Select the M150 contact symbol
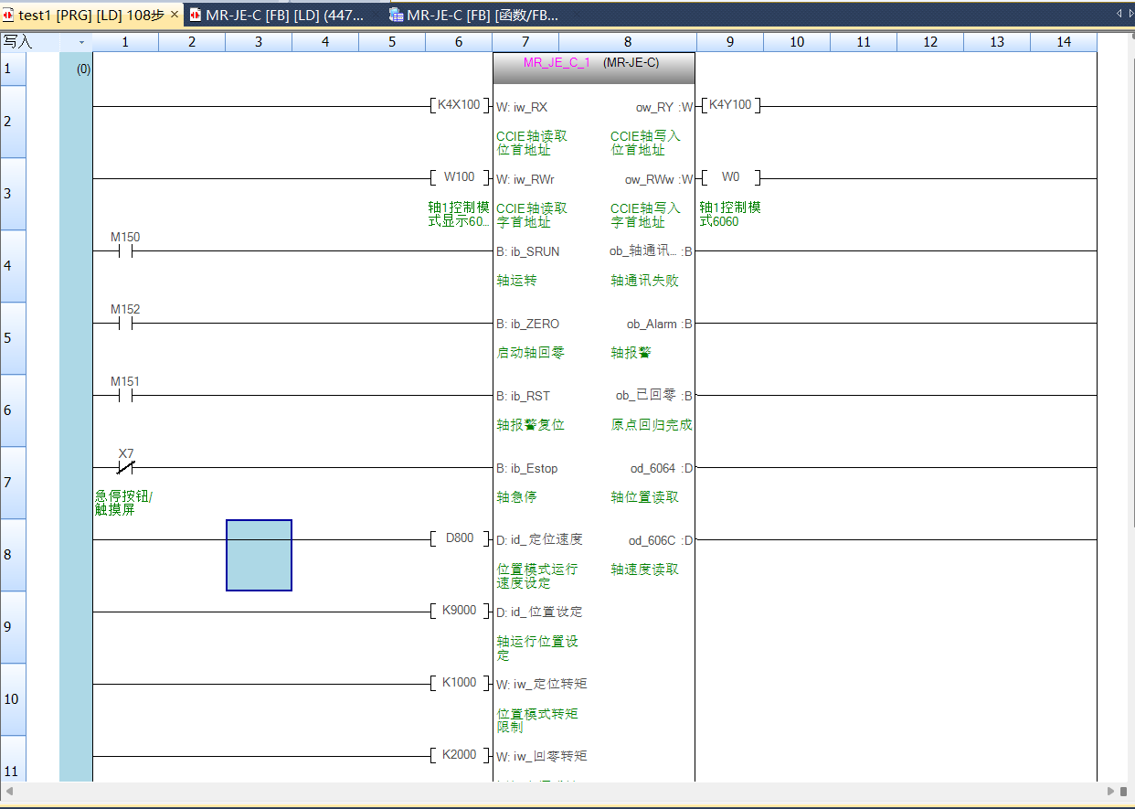This screenshot has width=1135, height=809. tap(125, 251)
